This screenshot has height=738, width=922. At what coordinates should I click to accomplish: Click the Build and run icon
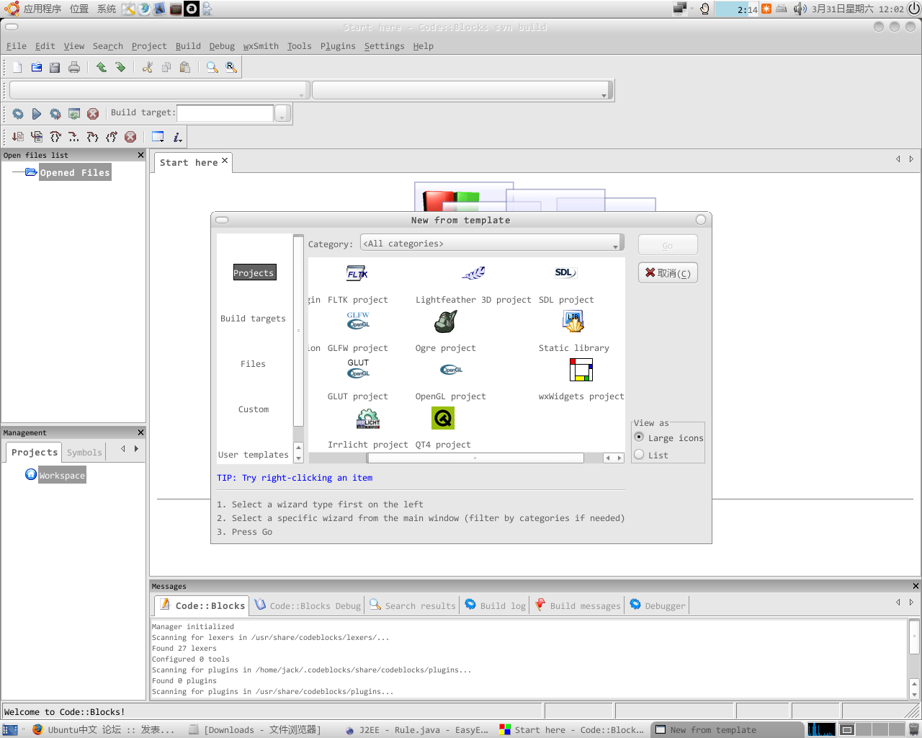(55, 114)
